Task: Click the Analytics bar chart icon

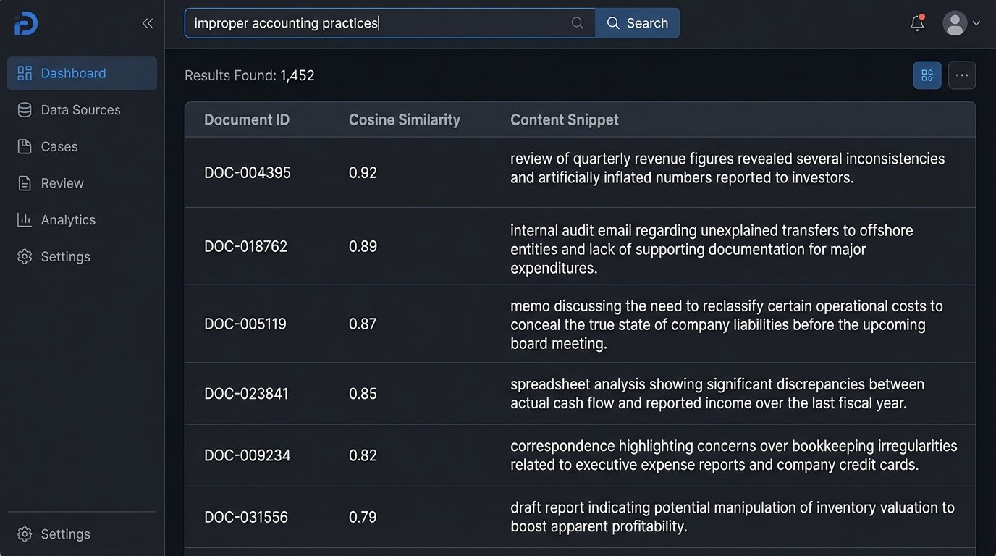Action: tap(25, 220)
